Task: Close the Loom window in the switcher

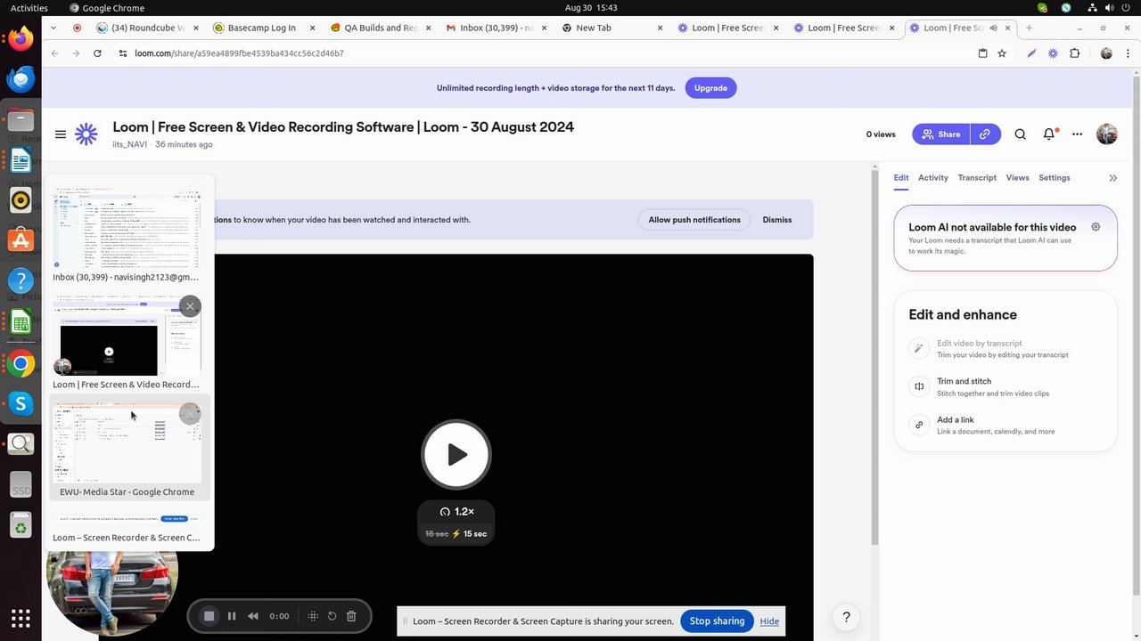Action: [x=190, y=306]
